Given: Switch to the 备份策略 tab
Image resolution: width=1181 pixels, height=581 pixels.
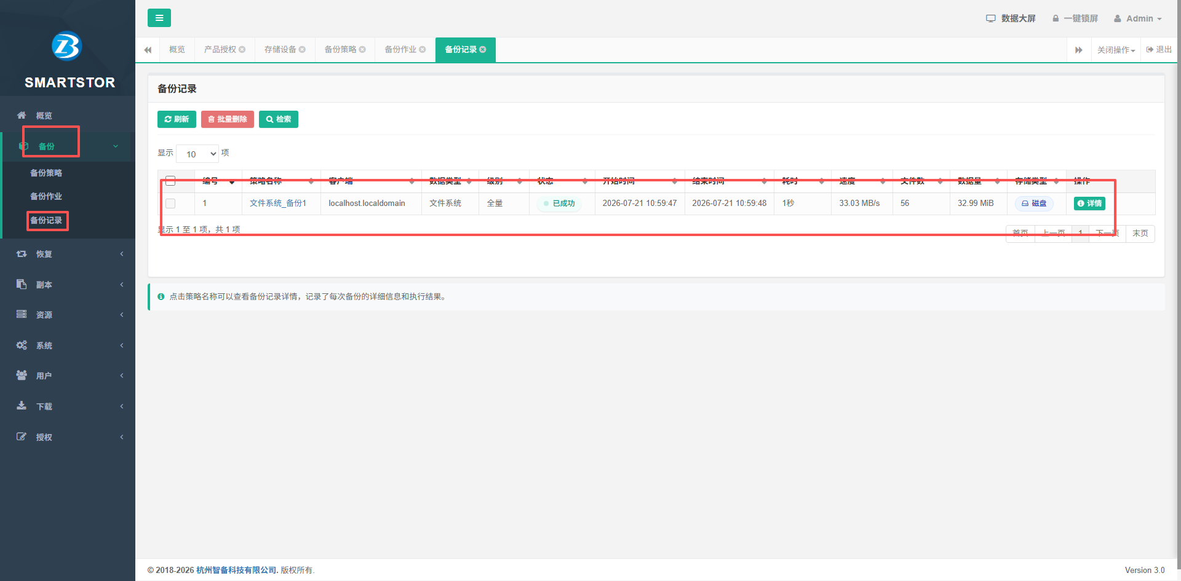Looking at the screenshot, I should tap(340, 49).
